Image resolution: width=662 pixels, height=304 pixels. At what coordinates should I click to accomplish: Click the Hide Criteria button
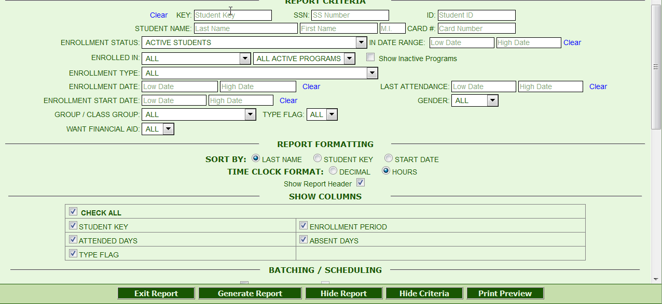pyautogui.click(x=424, y=293)
